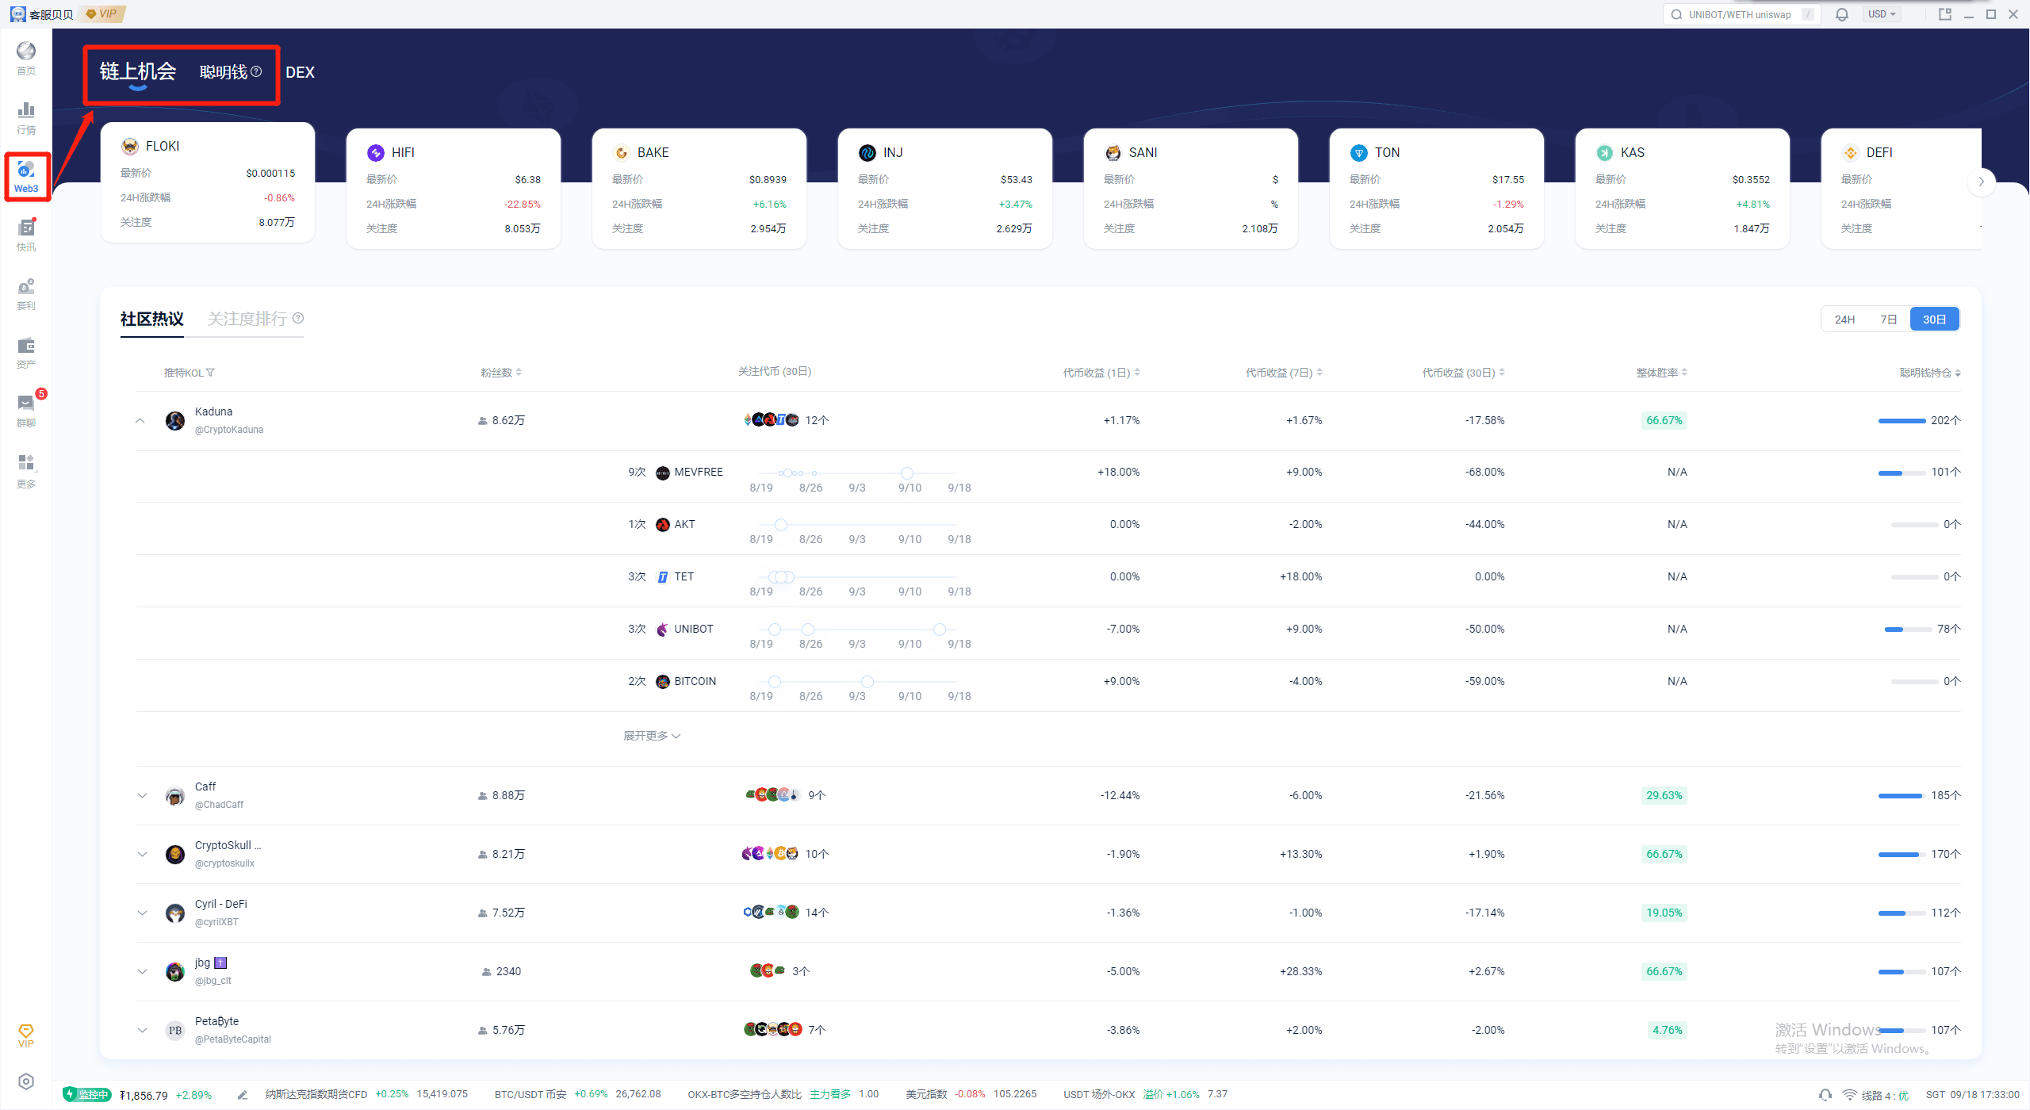This screenshot has width=2030, height=1110.
Task: Click the edit pencil icon in status bar
Action: (x=243, y=1095)
